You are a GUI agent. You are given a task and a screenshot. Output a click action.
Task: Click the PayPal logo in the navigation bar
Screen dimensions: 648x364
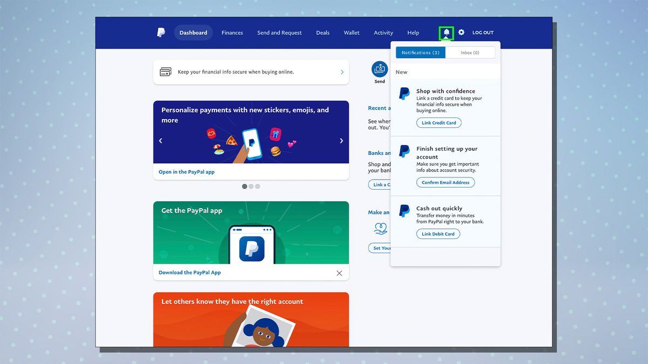pos(160,32)
